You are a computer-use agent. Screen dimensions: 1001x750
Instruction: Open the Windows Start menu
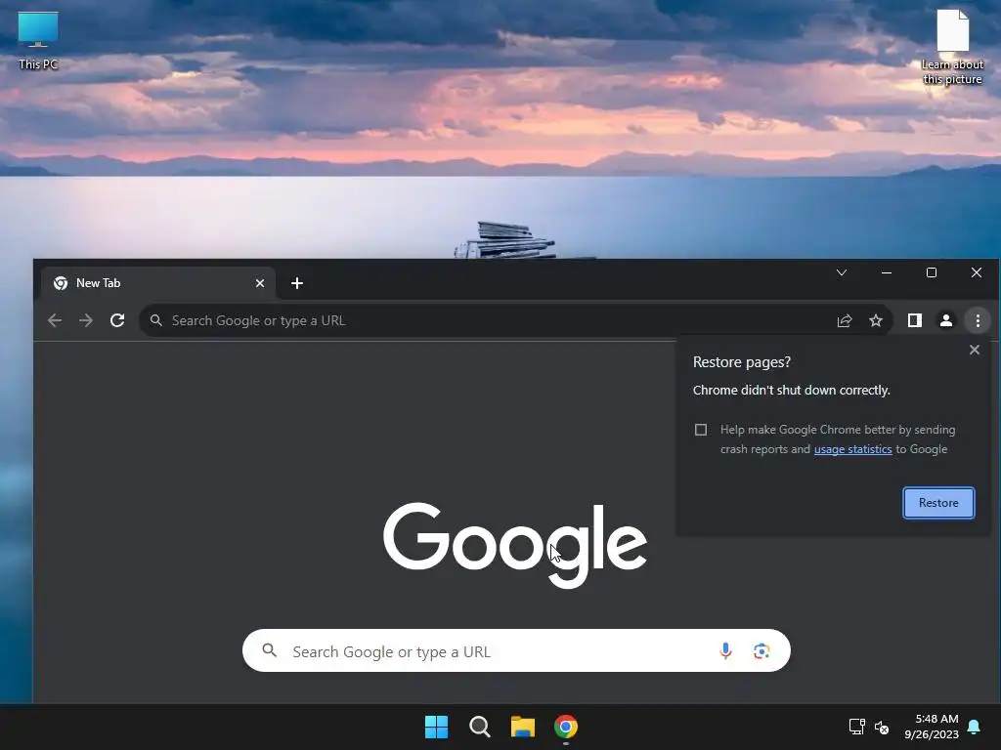(437, 727)
